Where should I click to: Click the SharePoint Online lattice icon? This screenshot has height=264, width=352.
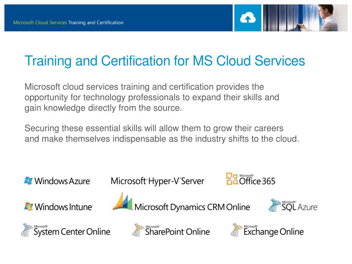(x=138, y=230)
